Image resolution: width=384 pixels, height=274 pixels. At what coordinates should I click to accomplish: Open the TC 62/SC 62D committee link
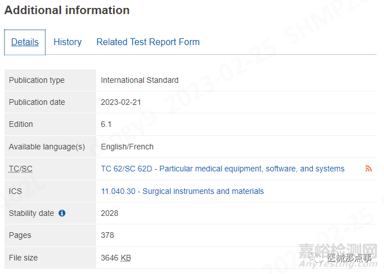222,169
